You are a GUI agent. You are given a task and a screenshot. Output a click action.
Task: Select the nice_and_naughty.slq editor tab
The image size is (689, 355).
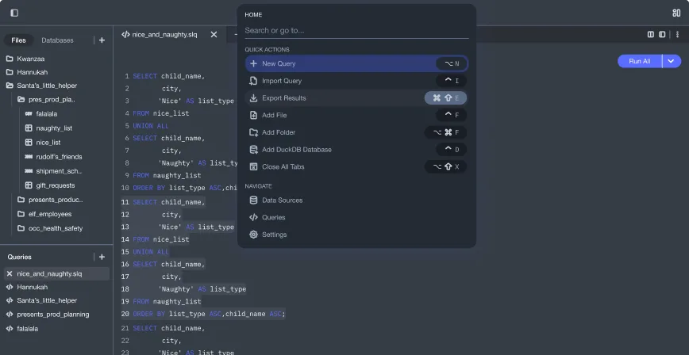tap(165, 34)
